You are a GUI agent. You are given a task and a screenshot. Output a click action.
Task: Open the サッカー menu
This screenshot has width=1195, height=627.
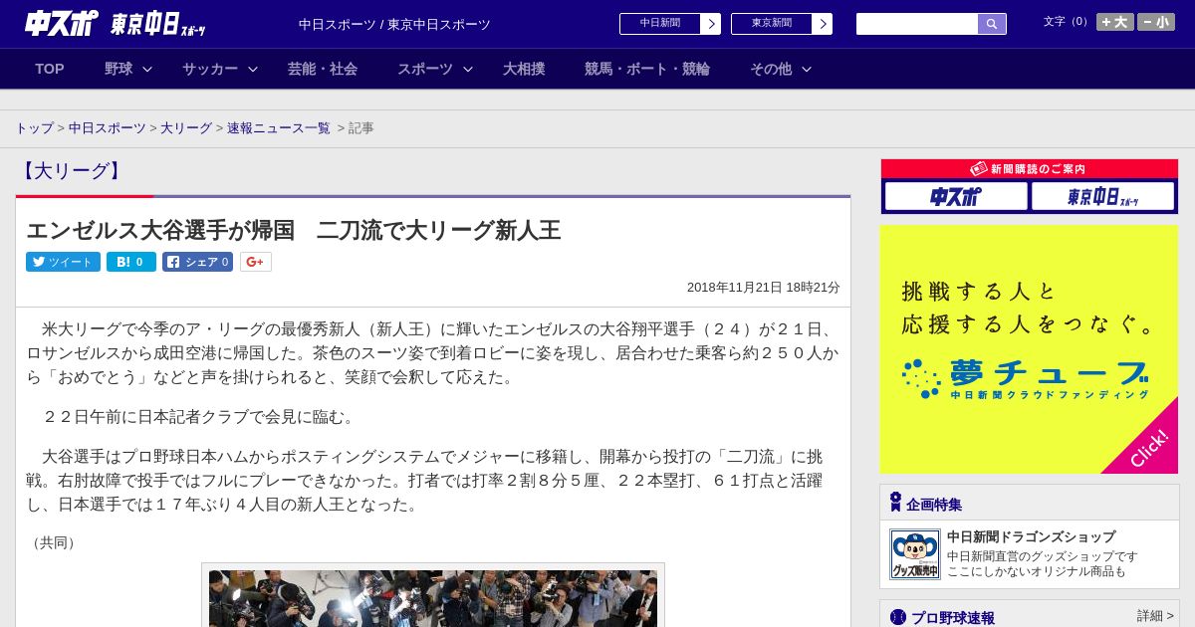[x=210, y=69]
